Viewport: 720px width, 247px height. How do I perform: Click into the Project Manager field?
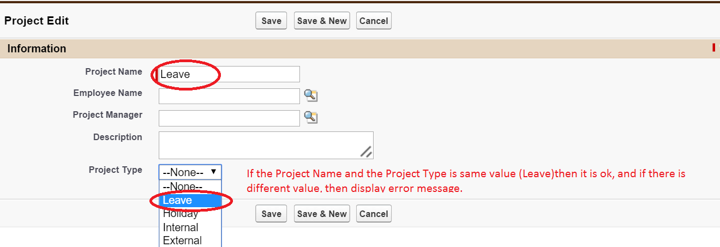(229, 118)
